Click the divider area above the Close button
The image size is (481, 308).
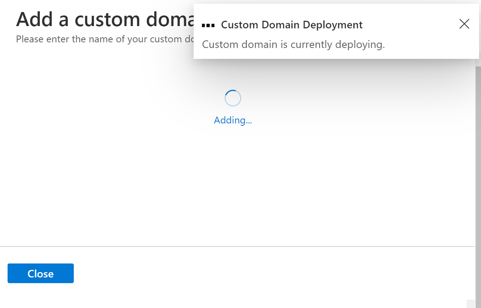coord(240,246)
